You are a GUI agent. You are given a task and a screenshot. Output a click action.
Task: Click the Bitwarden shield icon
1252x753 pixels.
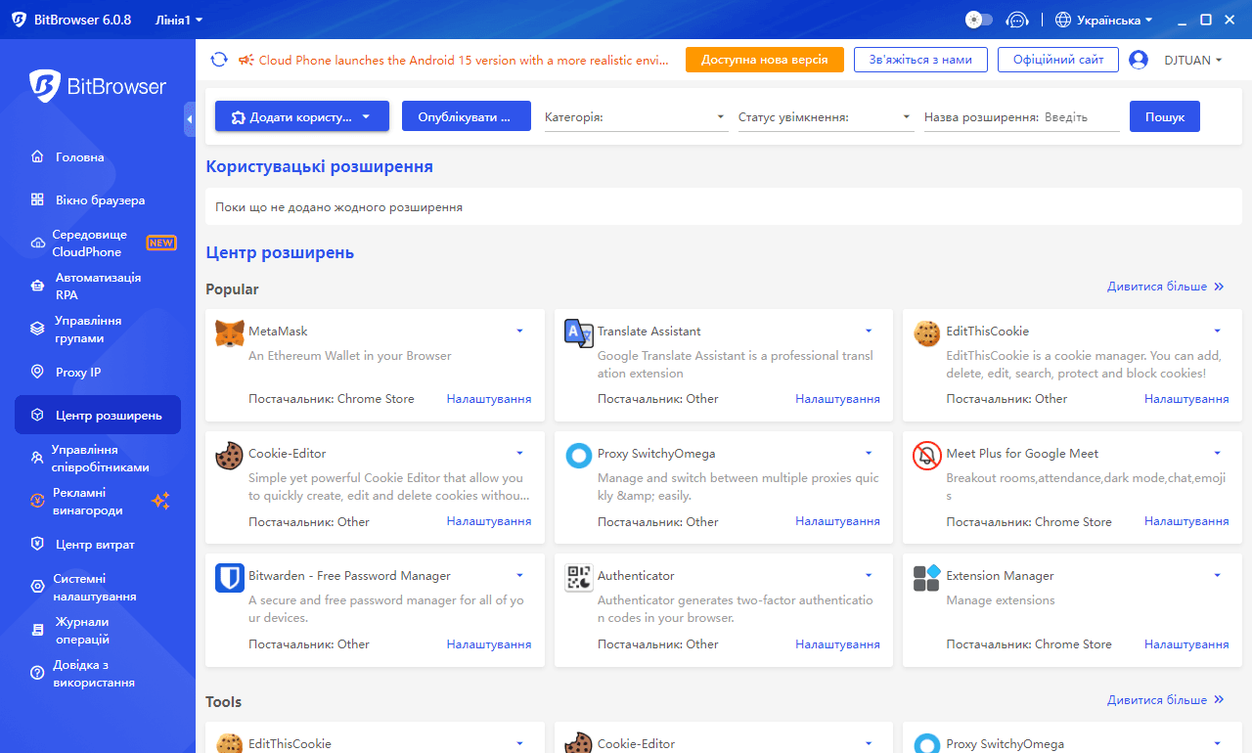(230, 578)
